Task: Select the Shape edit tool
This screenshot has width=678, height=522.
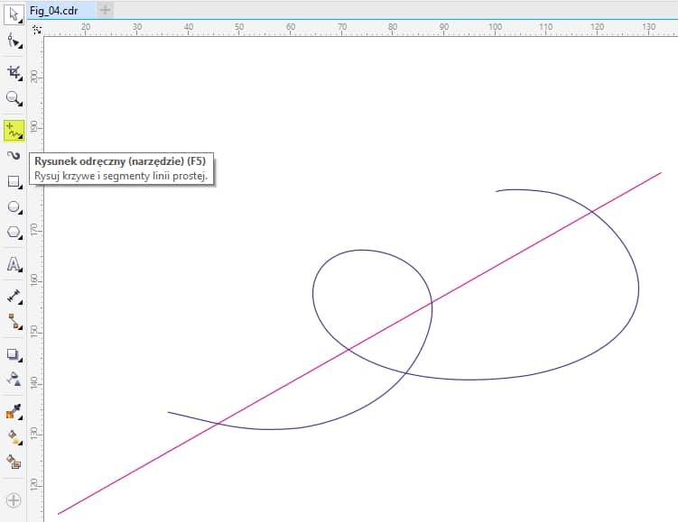Action: tap(14, 41)
